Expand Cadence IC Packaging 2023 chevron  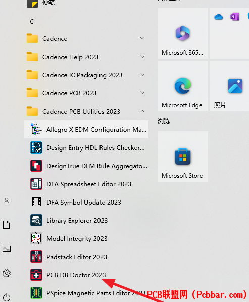tap(142, 75)
